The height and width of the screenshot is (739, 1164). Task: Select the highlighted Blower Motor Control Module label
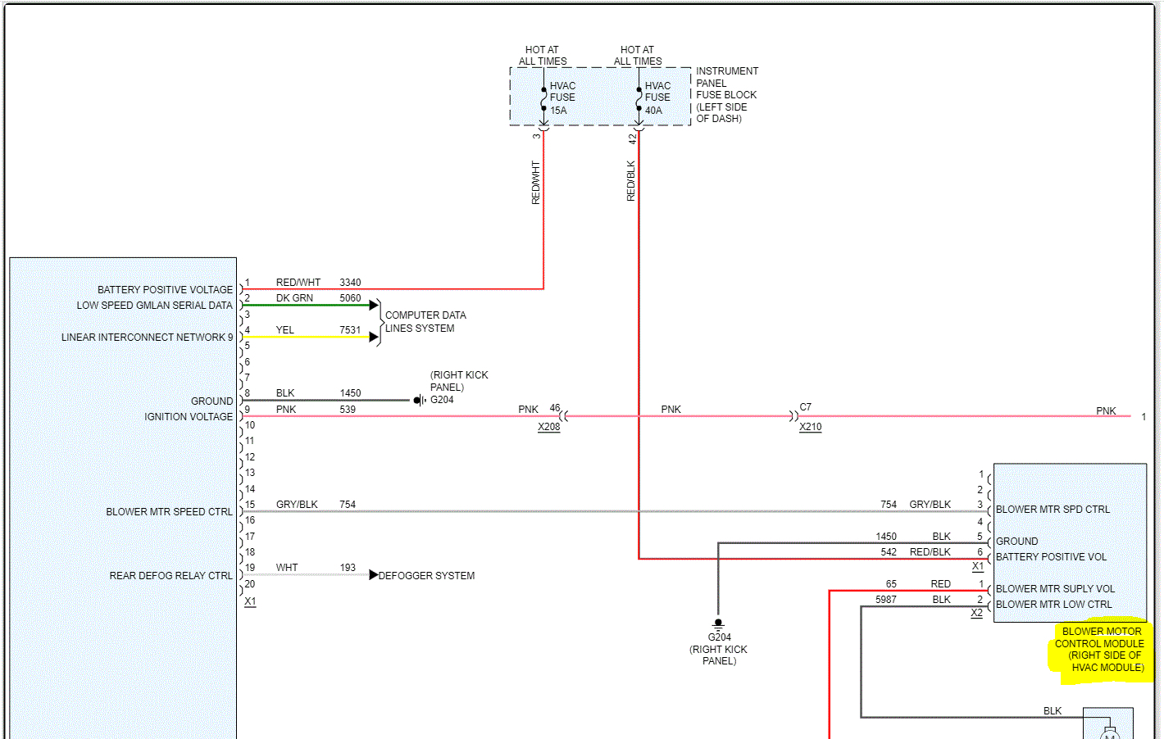tap(1100, 650)
